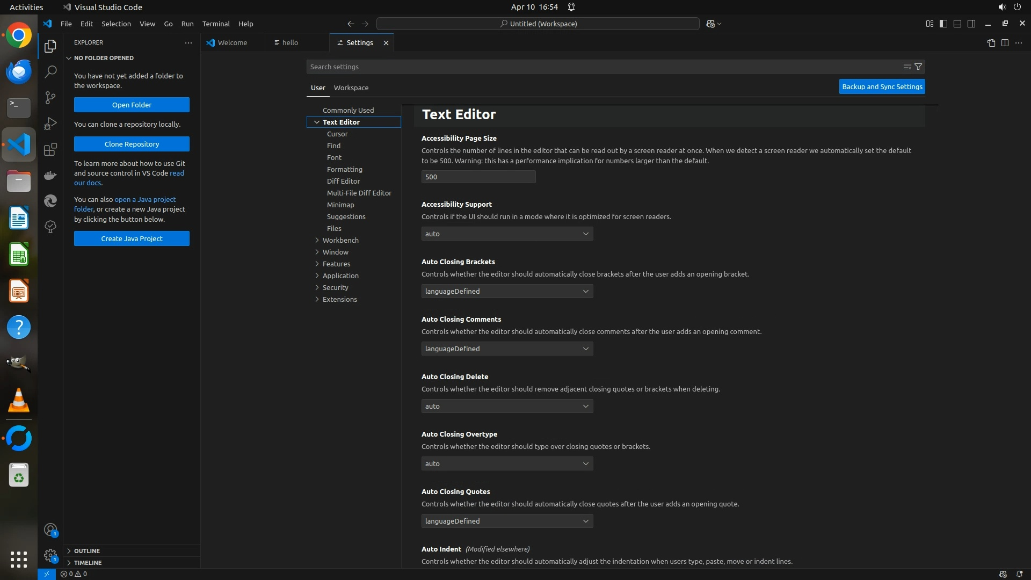This screenshot has width=1031, height=580.
Task: Open the Search view in activity bar
Action: click(50, 71)
